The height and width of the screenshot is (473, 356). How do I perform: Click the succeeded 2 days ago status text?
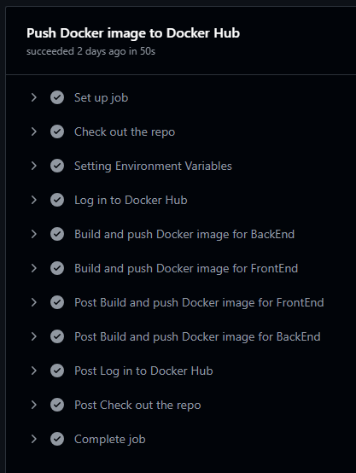90,51
